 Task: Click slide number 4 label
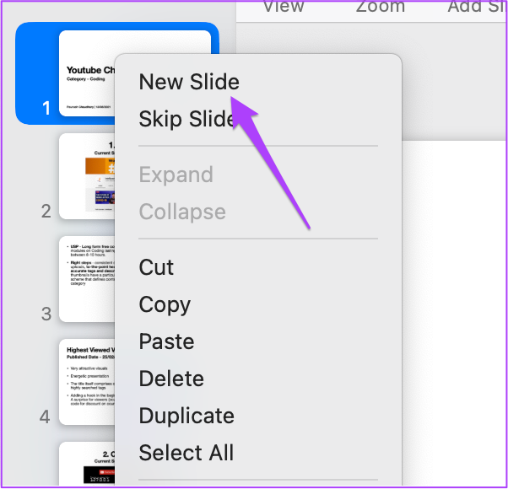pyautogui.click(x=45, y=416)
